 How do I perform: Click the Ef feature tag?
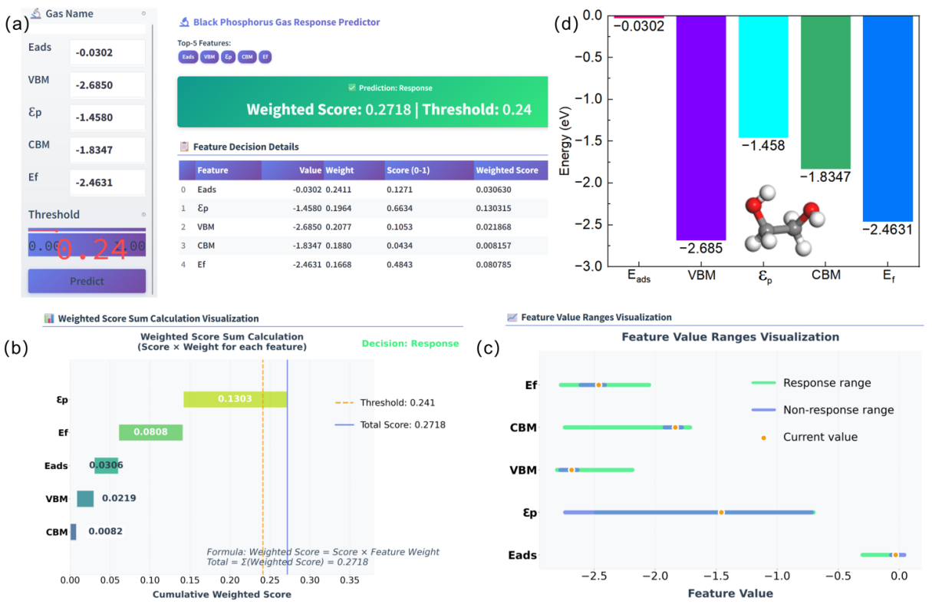pyautogui.click(x=265, y=57)
